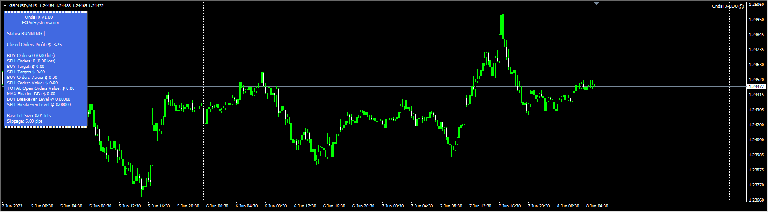Click the 1.24630 price scale label
768x212 pixels.
pyautogui.click(x=757, y=65)
